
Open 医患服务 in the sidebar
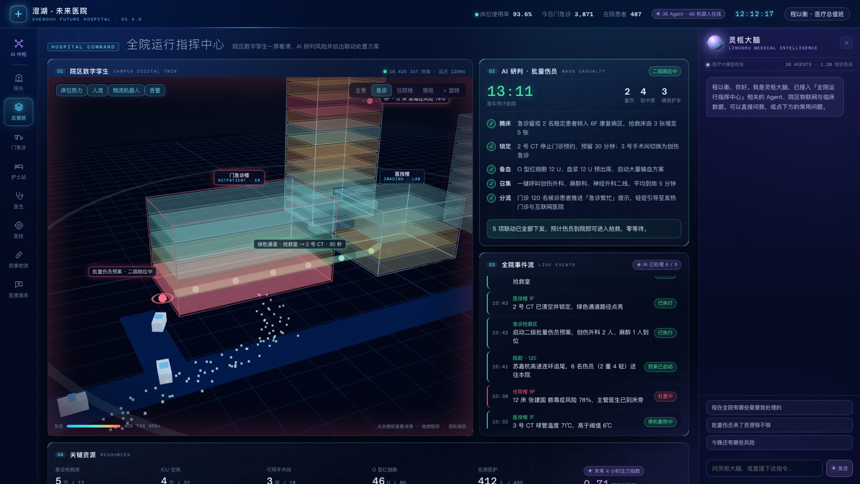point(19,289)
